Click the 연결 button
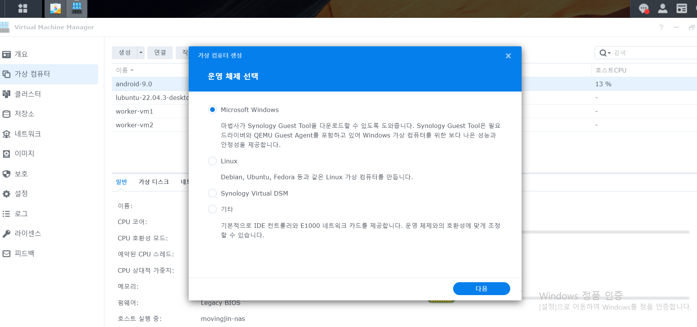697x327 pixels. click(160, 52)
